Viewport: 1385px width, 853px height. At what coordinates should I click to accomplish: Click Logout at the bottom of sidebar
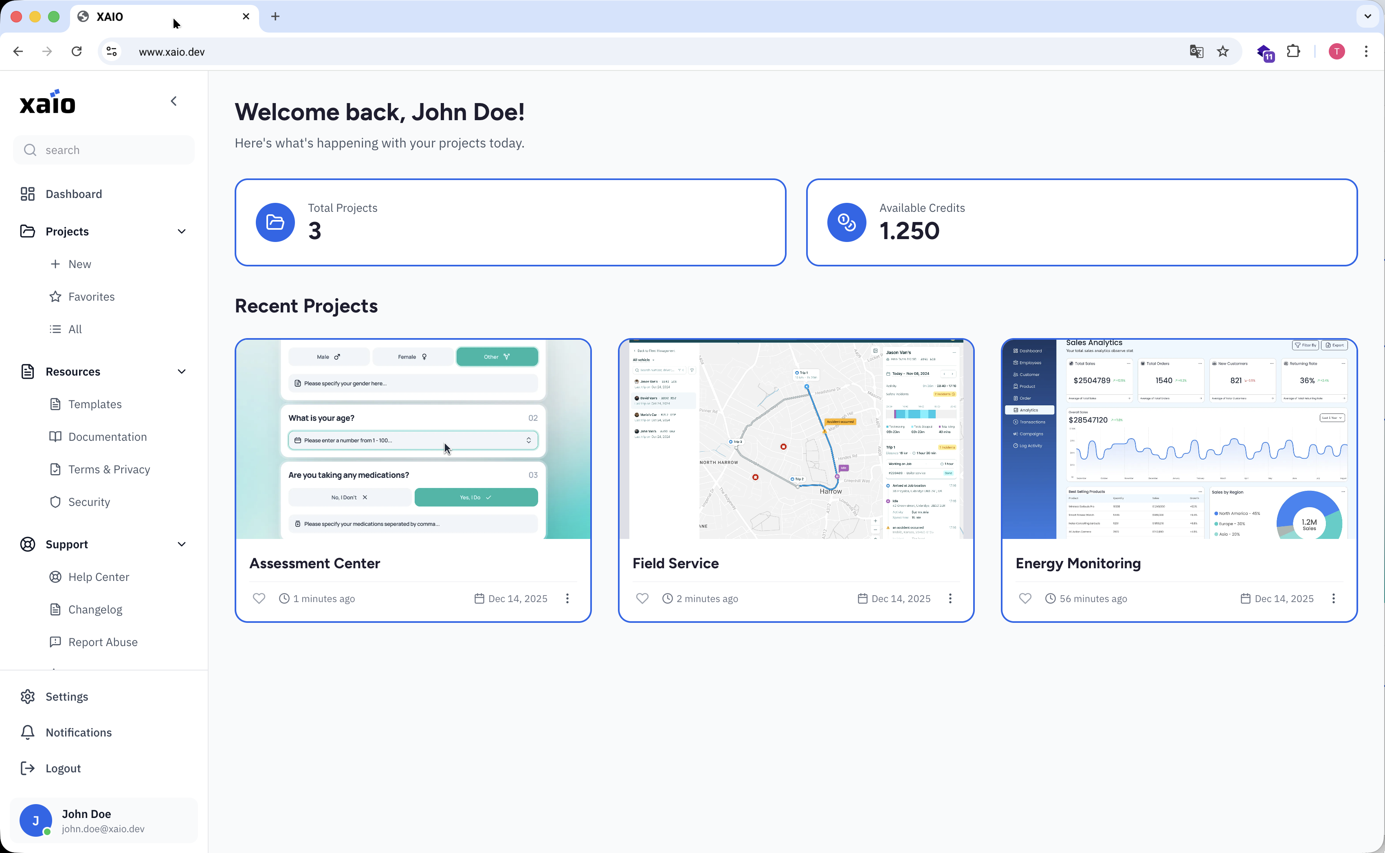[x=63, y=768]
